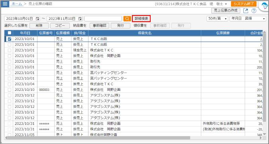Screen dimensions: 269x144
Task: Click horizontal scrollbar left arrow
Action: (6, 138)
